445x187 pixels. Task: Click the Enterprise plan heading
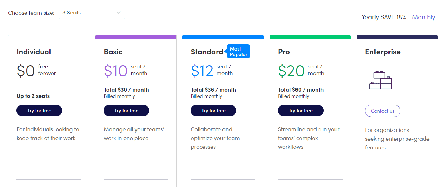pos(383,52)
